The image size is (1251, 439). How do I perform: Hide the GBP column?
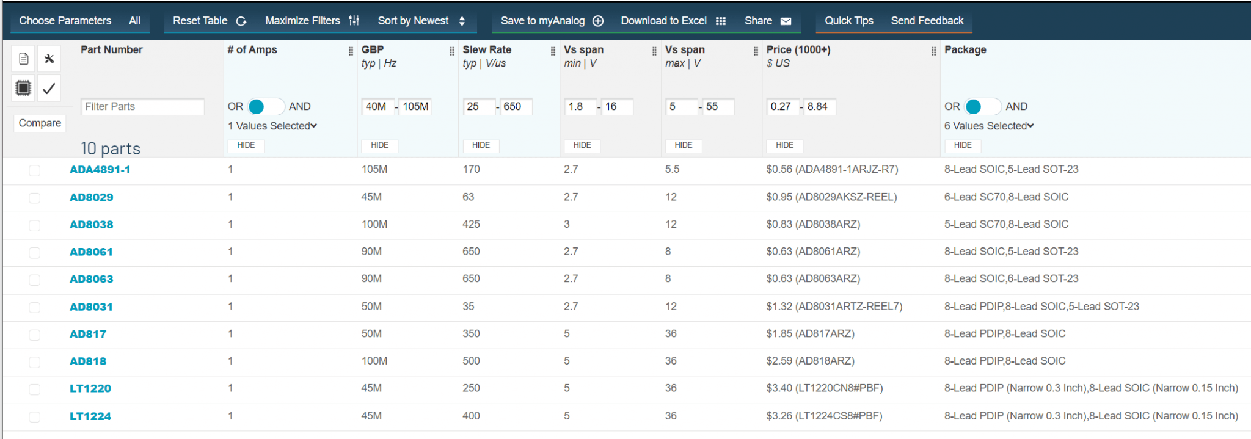pos(380,145)
